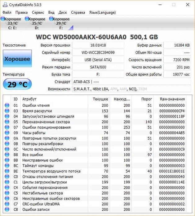This screenshot has width=195, height=216.
Task: Click the blue Хорошее health status button
Action: 17,59
